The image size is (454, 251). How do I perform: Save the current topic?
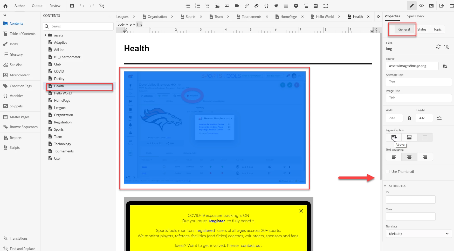[x=72, y=6]
